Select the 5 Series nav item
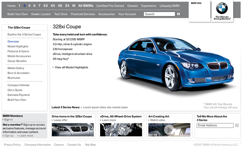242x148 pixels. point(29,6)
